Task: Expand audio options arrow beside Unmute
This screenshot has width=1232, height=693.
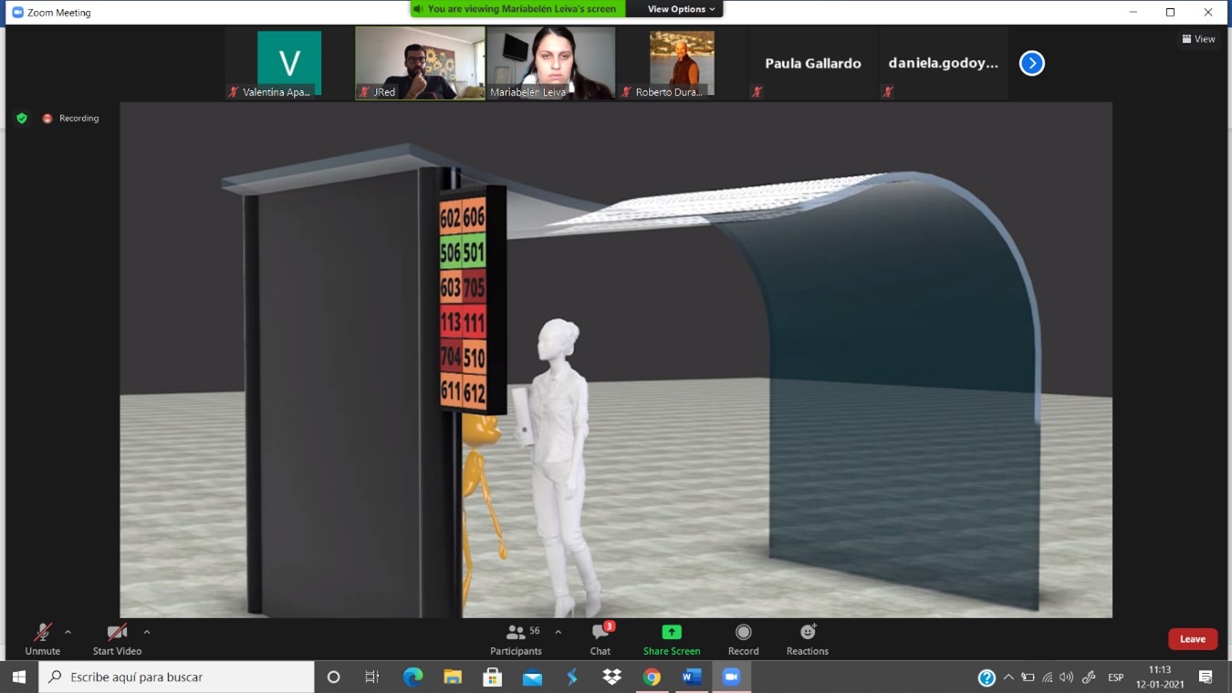Action: click(68, 632)
